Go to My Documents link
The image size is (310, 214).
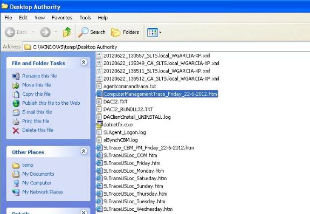point(38,174)
